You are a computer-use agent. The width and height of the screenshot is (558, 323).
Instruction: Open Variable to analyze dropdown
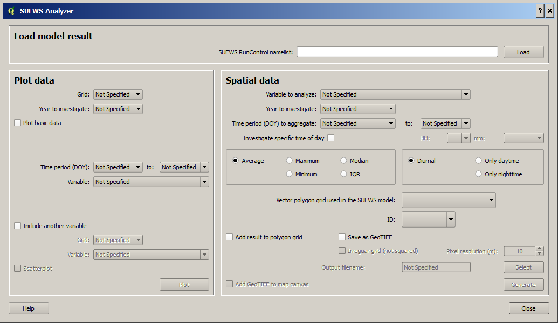395,94
